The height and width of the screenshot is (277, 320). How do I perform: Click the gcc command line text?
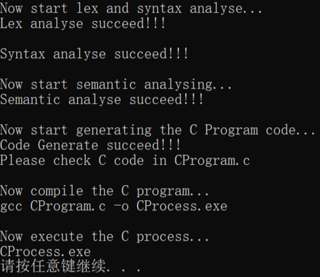(x=113, y=206)
